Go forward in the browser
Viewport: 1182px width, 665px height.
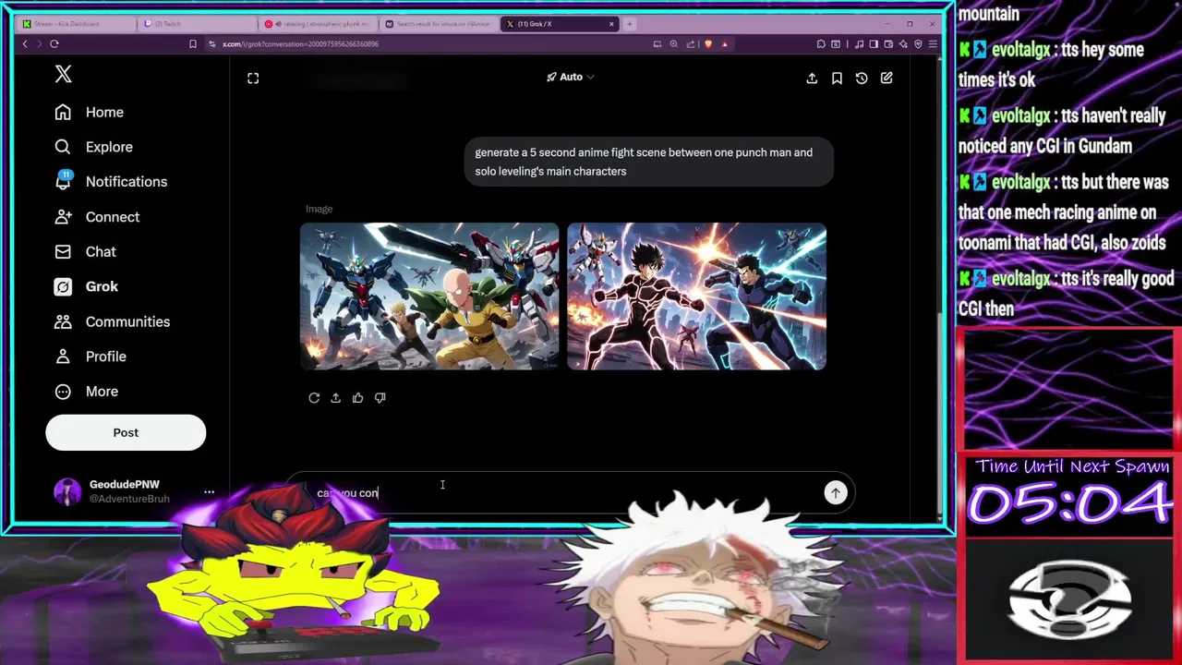tap(38, 43)
